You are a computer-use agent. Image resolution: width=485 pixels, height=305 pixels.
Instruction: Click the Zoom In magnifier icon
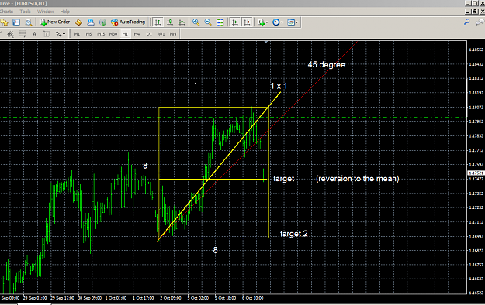coord(196,22)
